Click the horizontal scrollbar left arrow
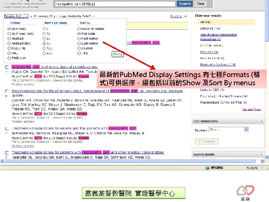Viewport: 269px width, 202px height. click(x=2, y=161)
